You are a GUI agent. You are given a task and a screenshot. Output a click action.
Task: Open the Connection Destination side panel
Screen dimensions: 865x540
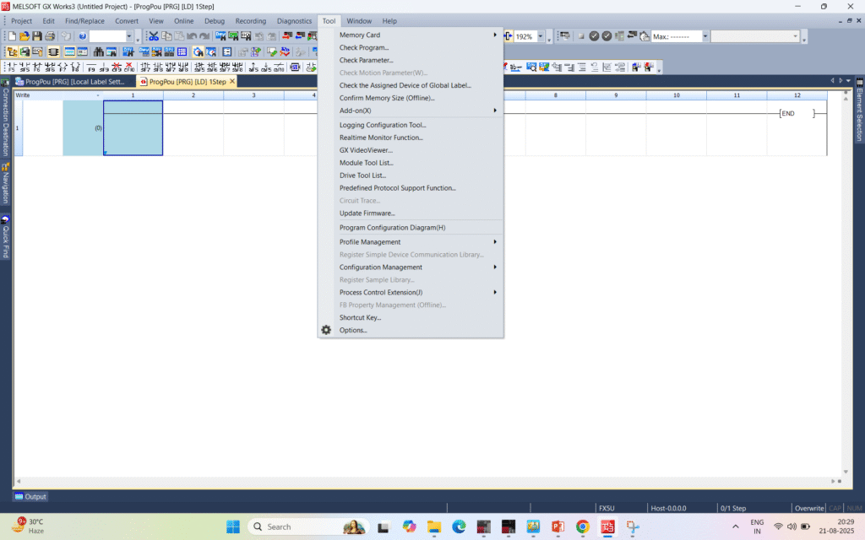click(6, 118)
